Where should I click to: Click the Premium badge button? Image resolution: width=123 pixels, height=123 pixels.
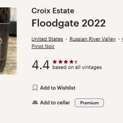point(89,103)
